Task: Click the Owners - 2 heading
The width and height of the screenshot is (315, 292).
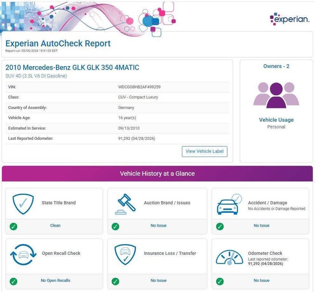Action: click(x=276, y=66)
